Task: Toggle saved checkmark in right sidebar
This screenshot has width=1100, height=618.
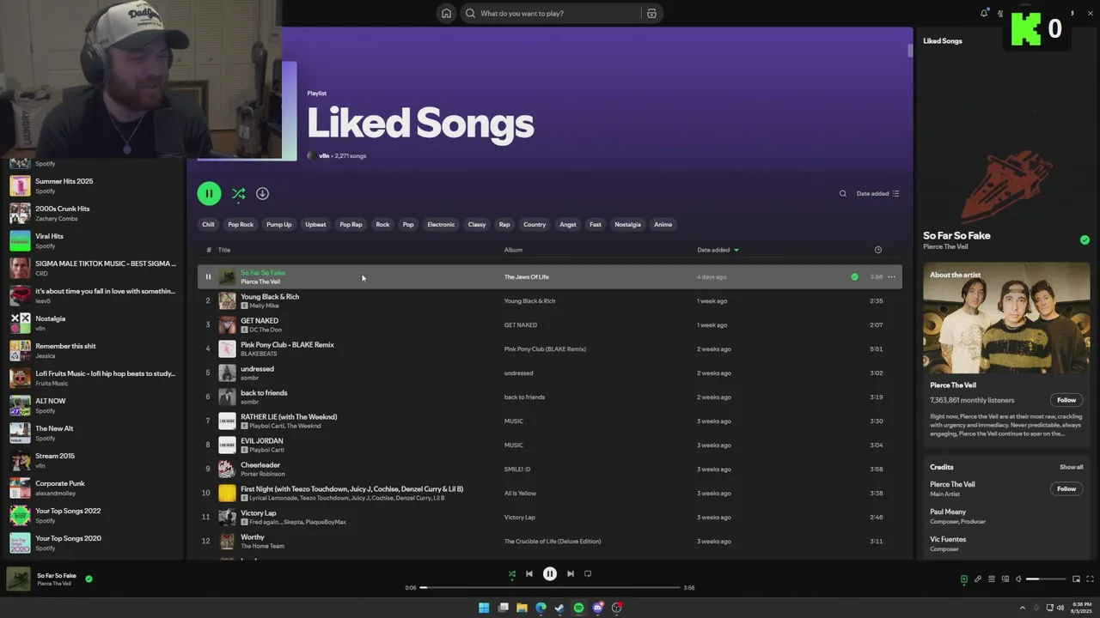Action: pyautogui.click(x=1085, y=239)
